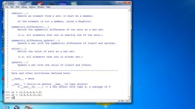
Task: Click "Update a set with the union" line
Action: pyautogui.click(x=55, y=65)
